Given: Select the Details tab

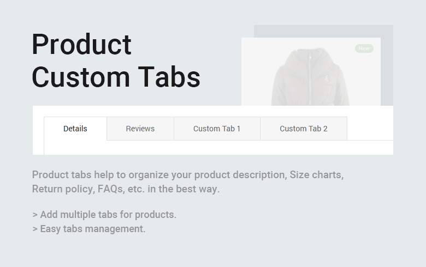Looking at the screenshot, I should [x=75, y=129].
